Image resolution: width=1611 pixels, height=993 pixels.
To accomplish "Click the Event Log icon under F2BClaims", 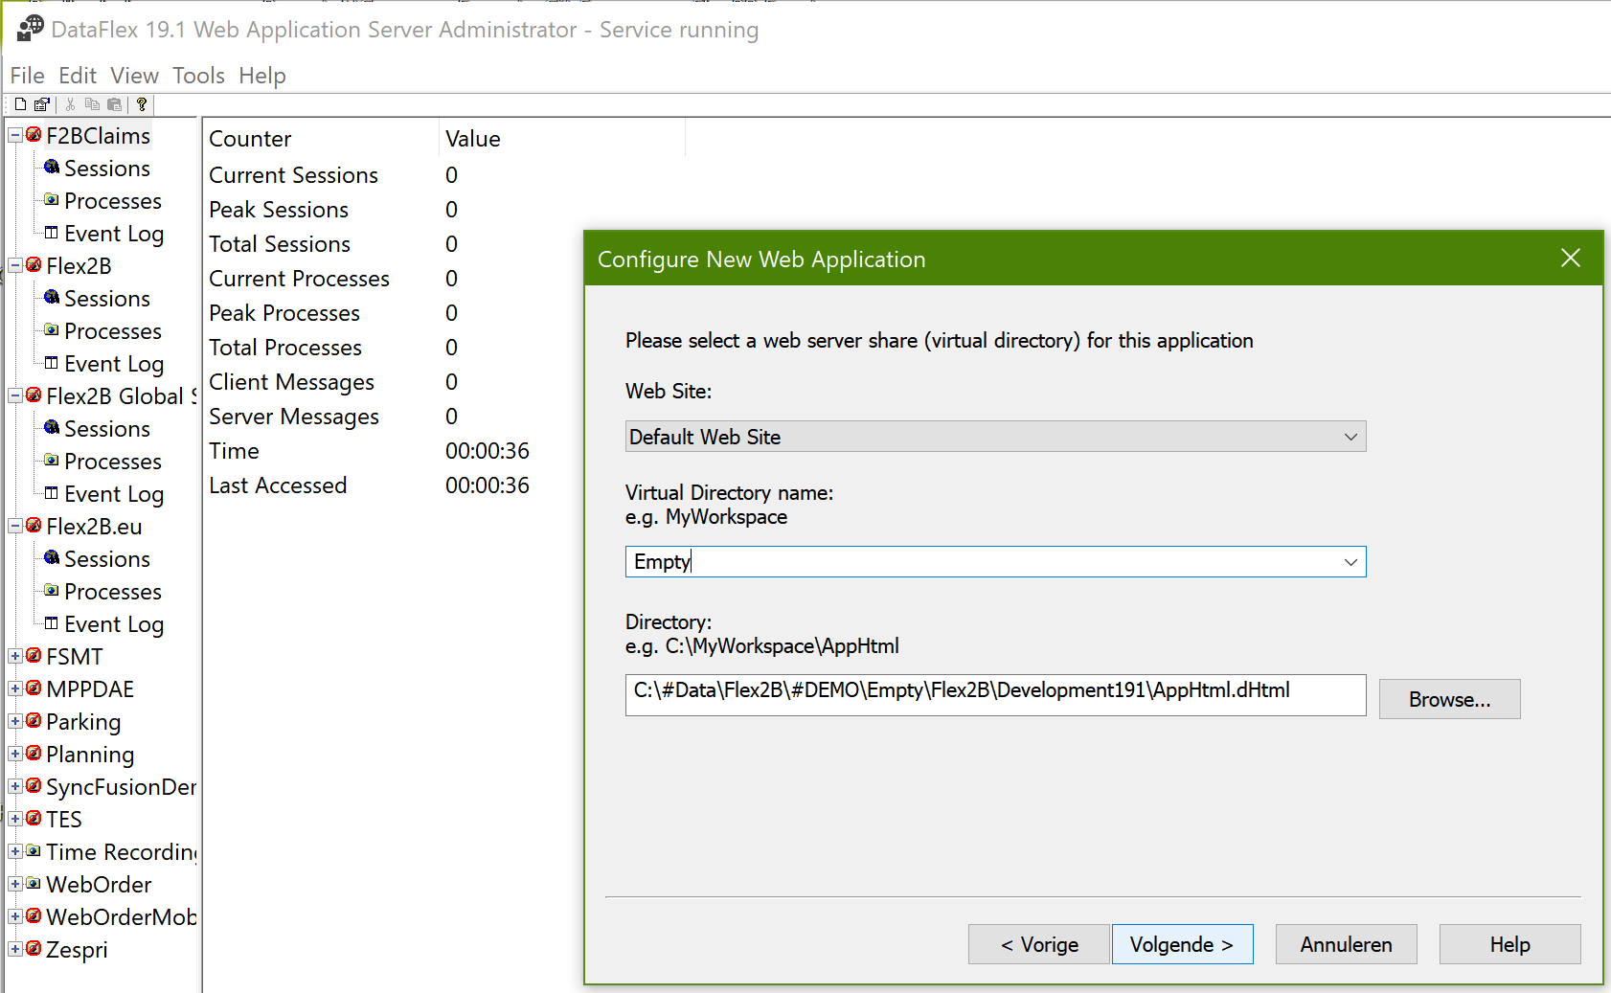I will click(52, 233).
